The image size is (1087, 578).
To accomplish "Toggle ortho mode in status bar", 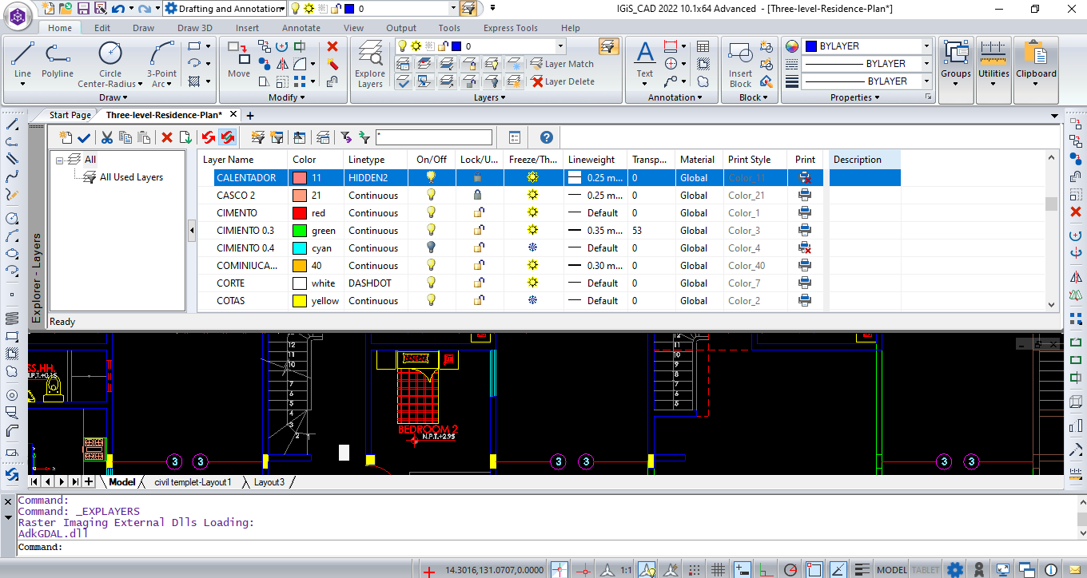I will pos(767,569).
